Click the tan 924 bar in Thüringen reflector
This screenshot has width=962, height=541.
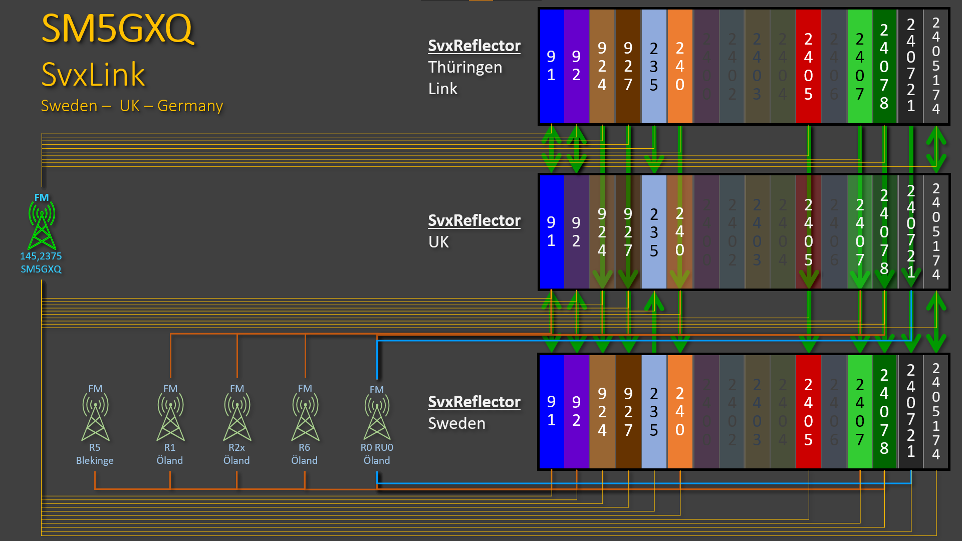[x=602, y=66]
